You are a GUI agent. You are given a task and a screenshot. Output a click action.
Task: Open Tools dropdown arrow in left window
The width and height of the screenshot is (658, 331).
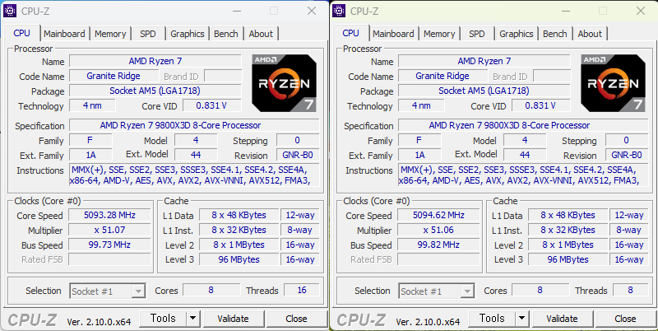192,319
